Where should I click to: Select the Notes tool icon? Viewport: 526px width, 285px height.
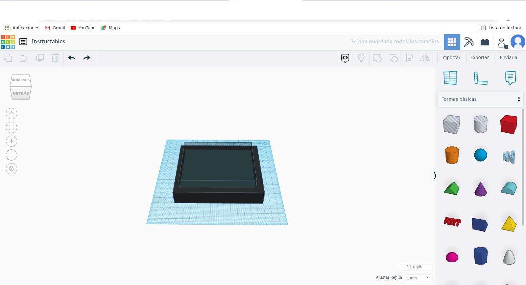coord(510,78)
